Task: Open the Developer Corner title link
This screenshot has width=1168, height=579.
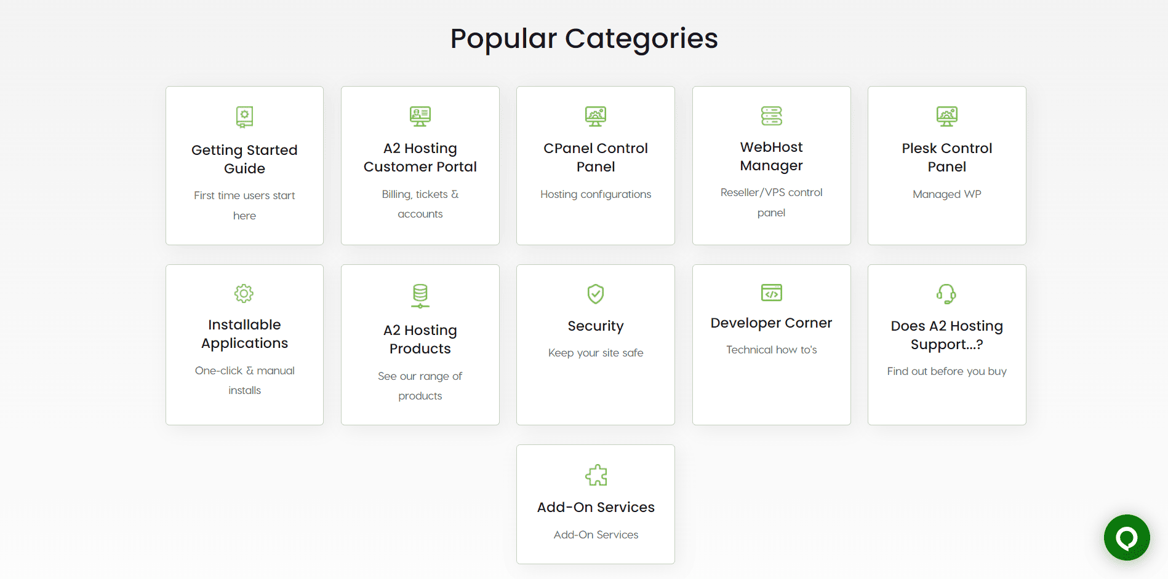Action: coord(771,323)
